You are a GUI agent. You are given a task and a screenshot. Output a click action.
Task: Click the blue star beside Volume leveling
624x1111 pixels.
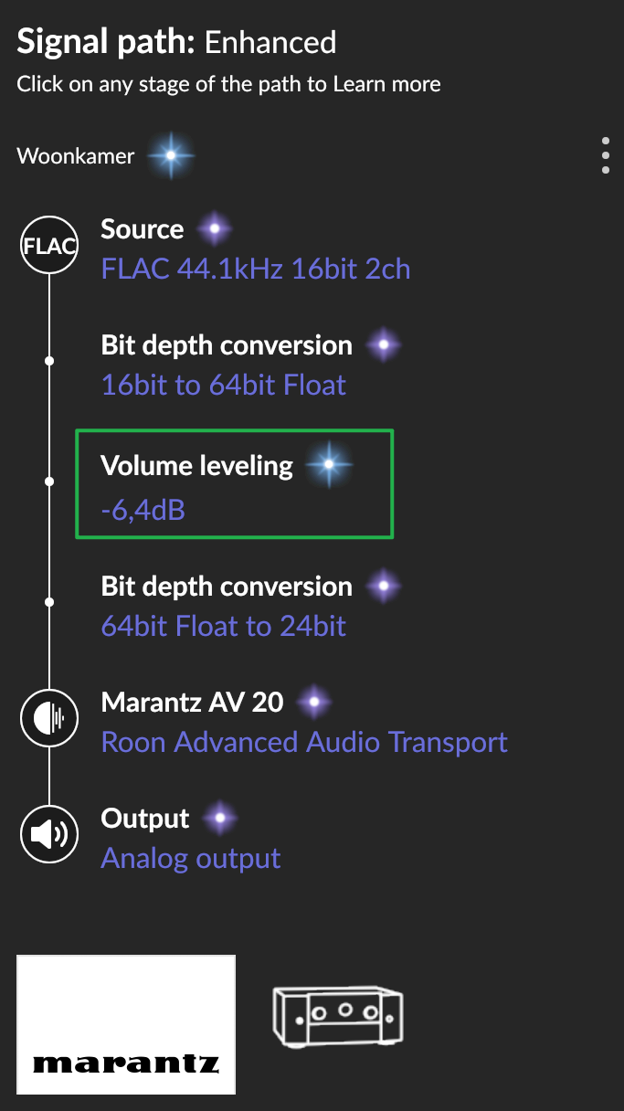click(x=329, y=466)
